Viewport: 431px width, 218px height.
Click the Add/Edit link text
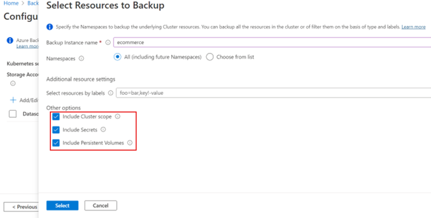coord(29,100)
